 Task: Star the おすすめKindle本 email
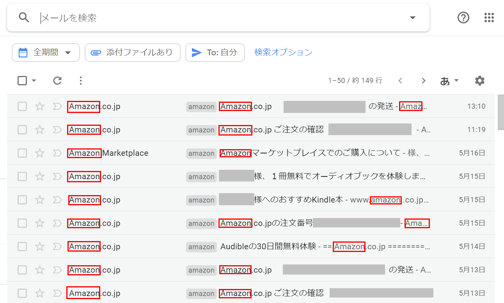[40, 200]
